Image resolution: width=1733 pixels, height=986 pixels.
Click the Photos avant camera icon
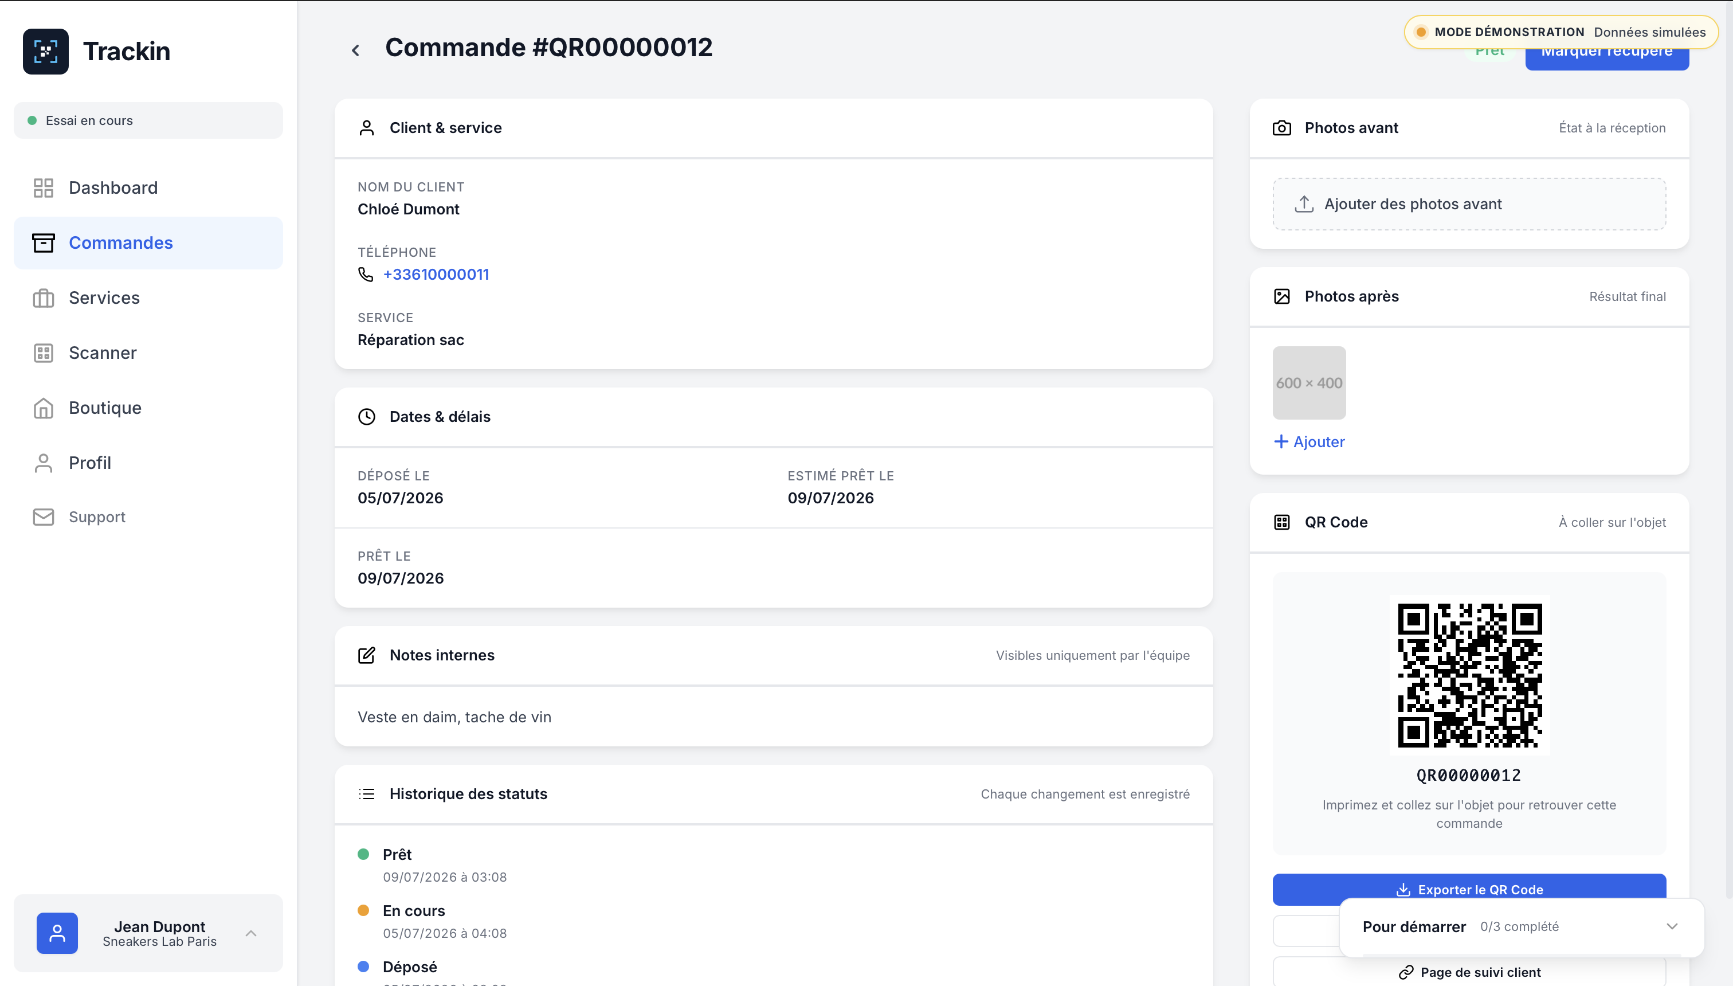click(x=1281, y=128)
